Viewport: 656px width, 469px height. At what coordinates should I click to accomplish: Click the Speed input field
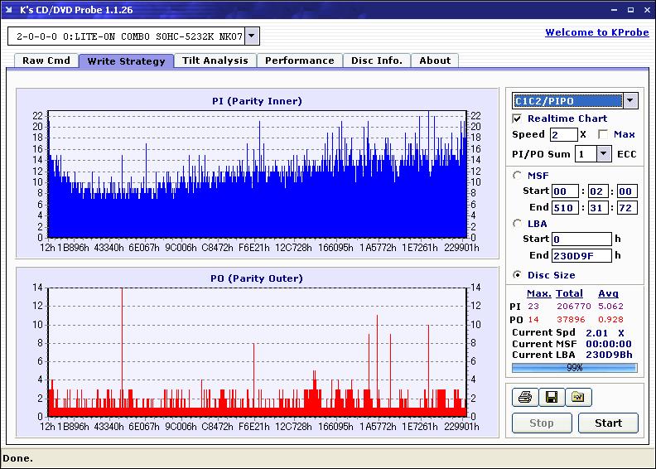[562, 134]
